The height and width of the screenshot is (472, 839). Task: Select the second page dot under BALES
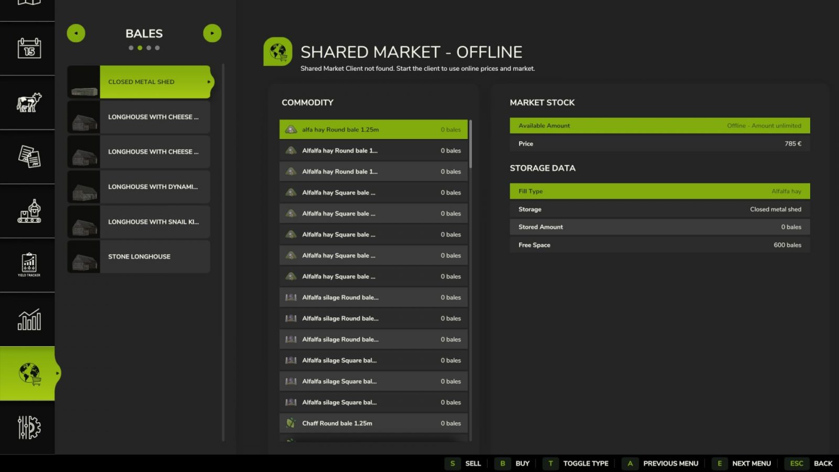click(140, 48)
